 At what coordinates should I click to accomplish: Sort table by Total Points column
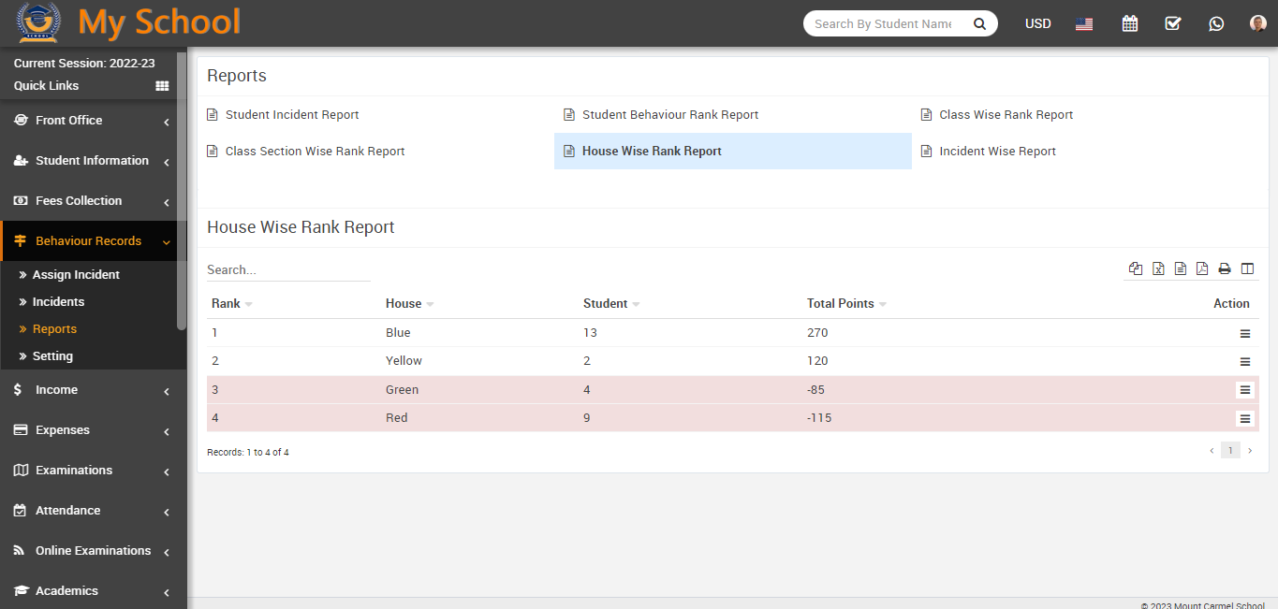841,304
